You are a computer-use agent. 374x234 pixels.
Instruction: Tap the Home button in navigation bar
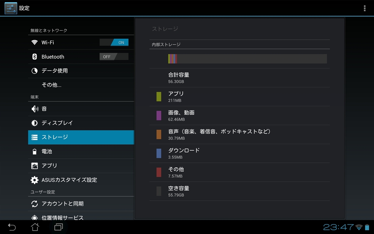[x=35, y=227]
